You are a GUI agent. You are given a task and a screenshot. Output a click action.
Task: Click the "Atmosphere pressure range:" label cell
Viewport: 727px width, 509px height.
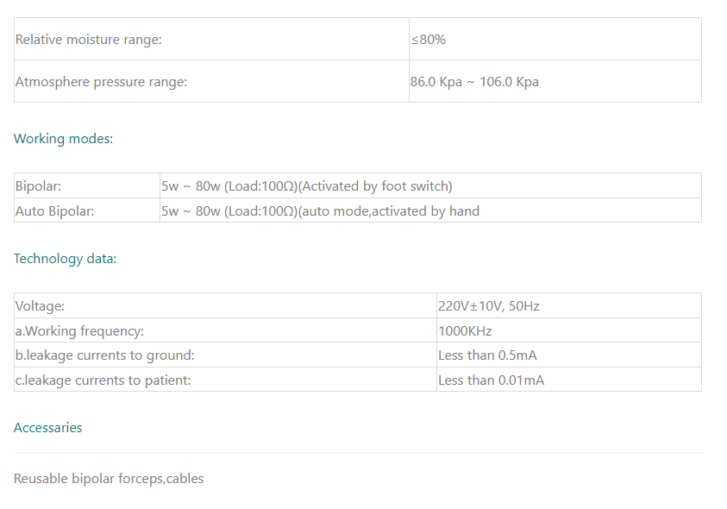[x=102, y=82]
